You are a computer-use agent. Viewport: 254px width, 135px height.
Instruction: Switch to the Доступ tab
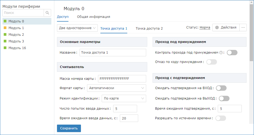click(x=63, y=17)
